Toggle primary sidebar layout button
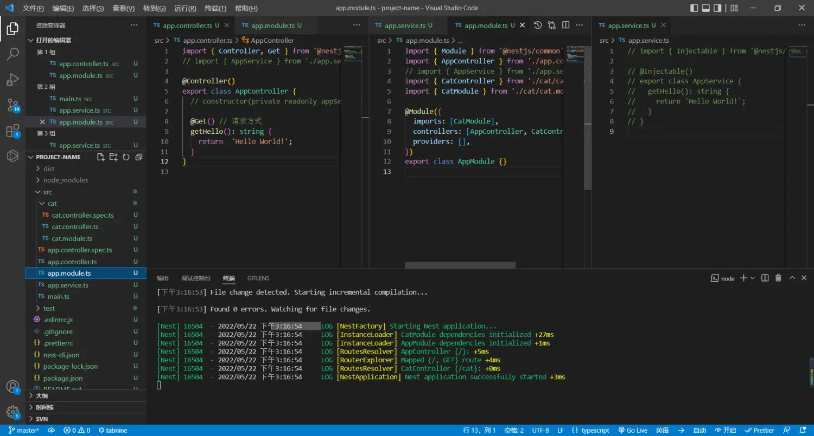Screen dimensions: 814x436 pos(694,8)
